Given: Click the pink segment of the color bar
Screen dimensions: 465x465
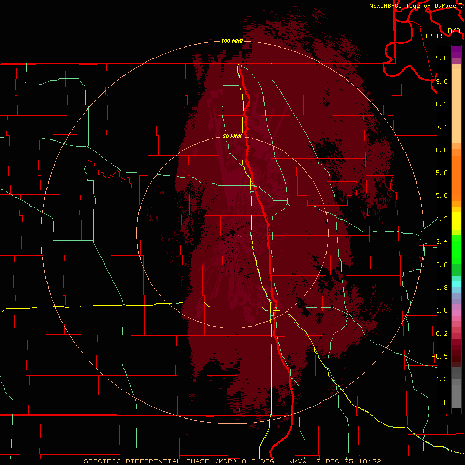Looking at the screenshot, I should click(x=456, y=313).
